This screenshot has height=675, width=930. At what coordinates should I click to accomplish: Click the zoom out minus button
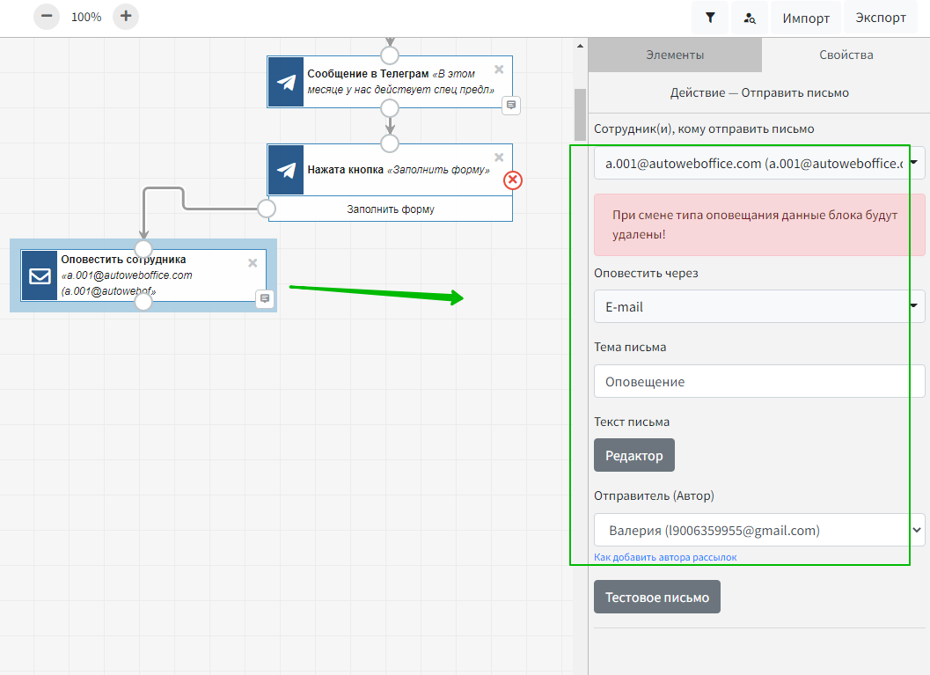click(x=47, y=17)
